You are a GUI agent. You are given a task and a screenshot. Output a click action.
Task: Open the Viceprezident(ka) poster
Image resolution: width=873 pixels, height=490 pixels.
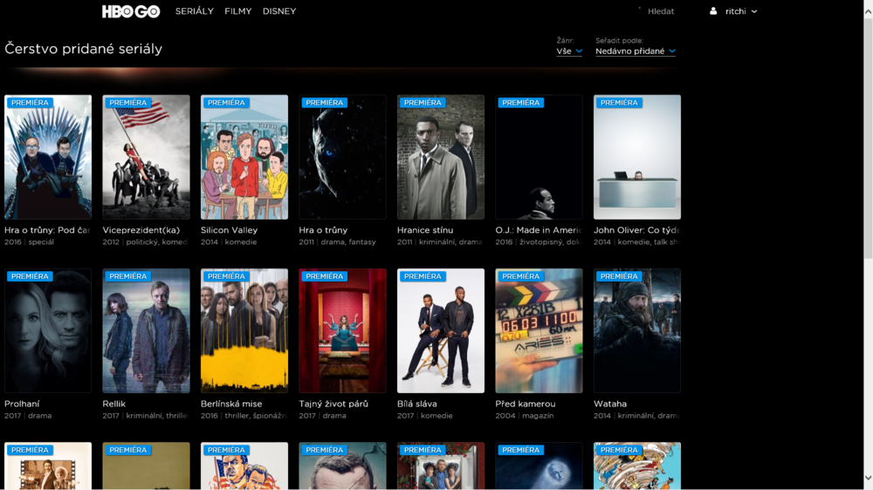pyautogui.click(x=146, y=157)
